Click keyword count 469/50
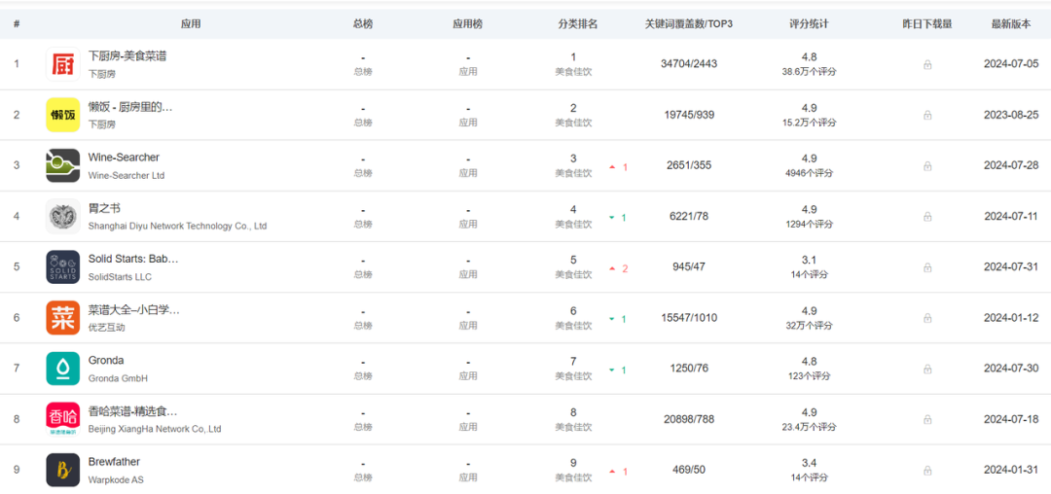 (x=689, y=470)
